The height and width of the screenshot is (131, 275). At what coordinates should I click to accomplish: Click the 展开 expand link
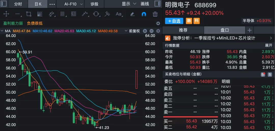(269, 46)
